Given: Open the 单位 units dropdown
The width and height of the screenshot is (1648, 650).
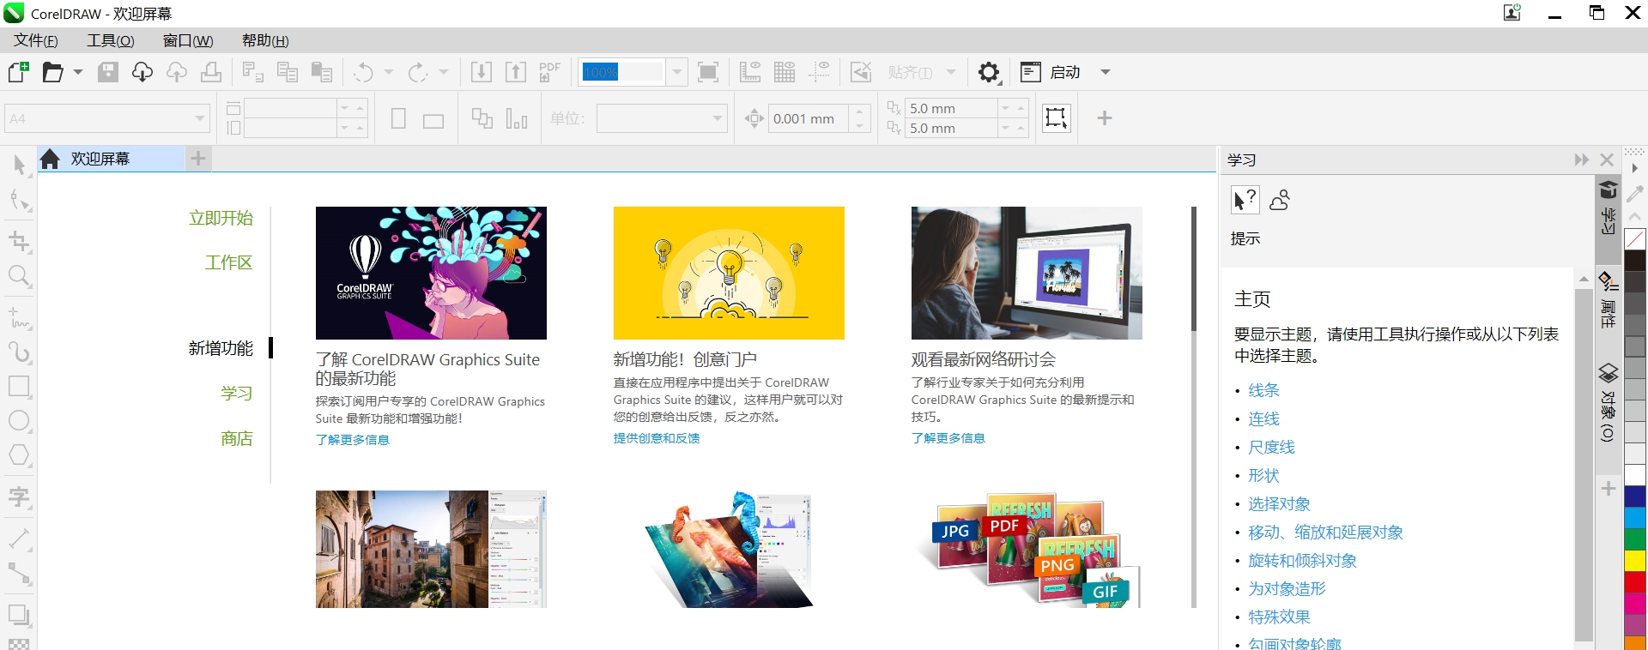Looking at the screenshot, I should [x=718, y=118].
